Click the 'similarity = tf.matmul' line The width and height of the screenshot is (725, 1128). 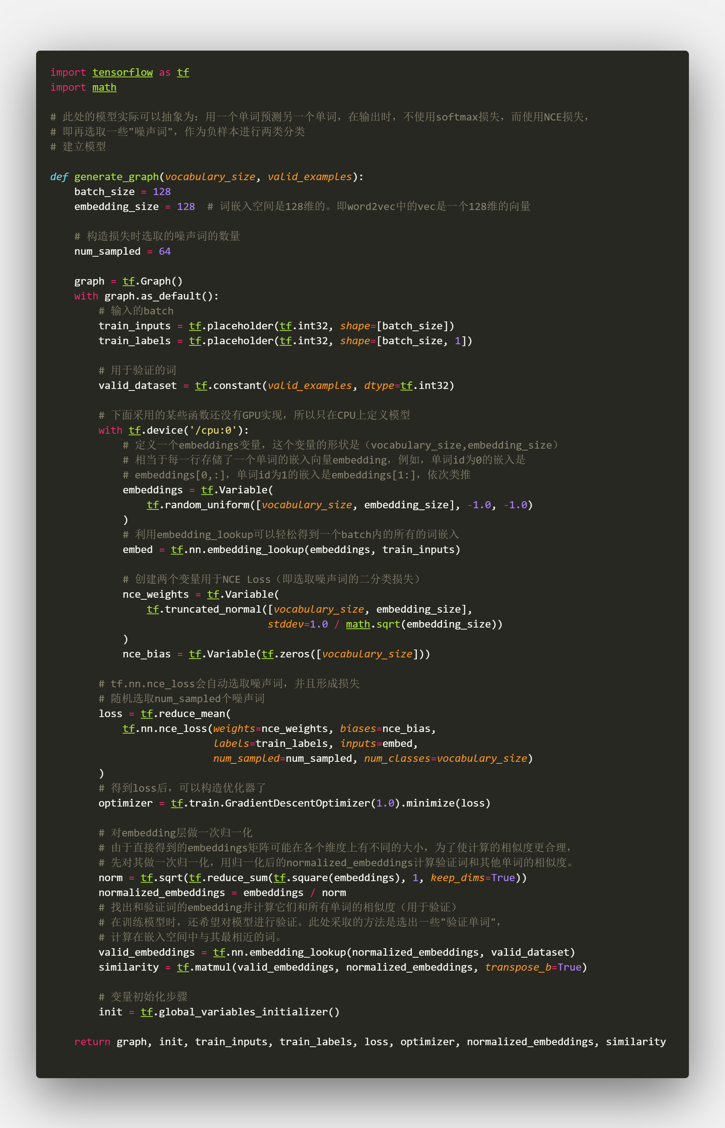tap(343, 967)
